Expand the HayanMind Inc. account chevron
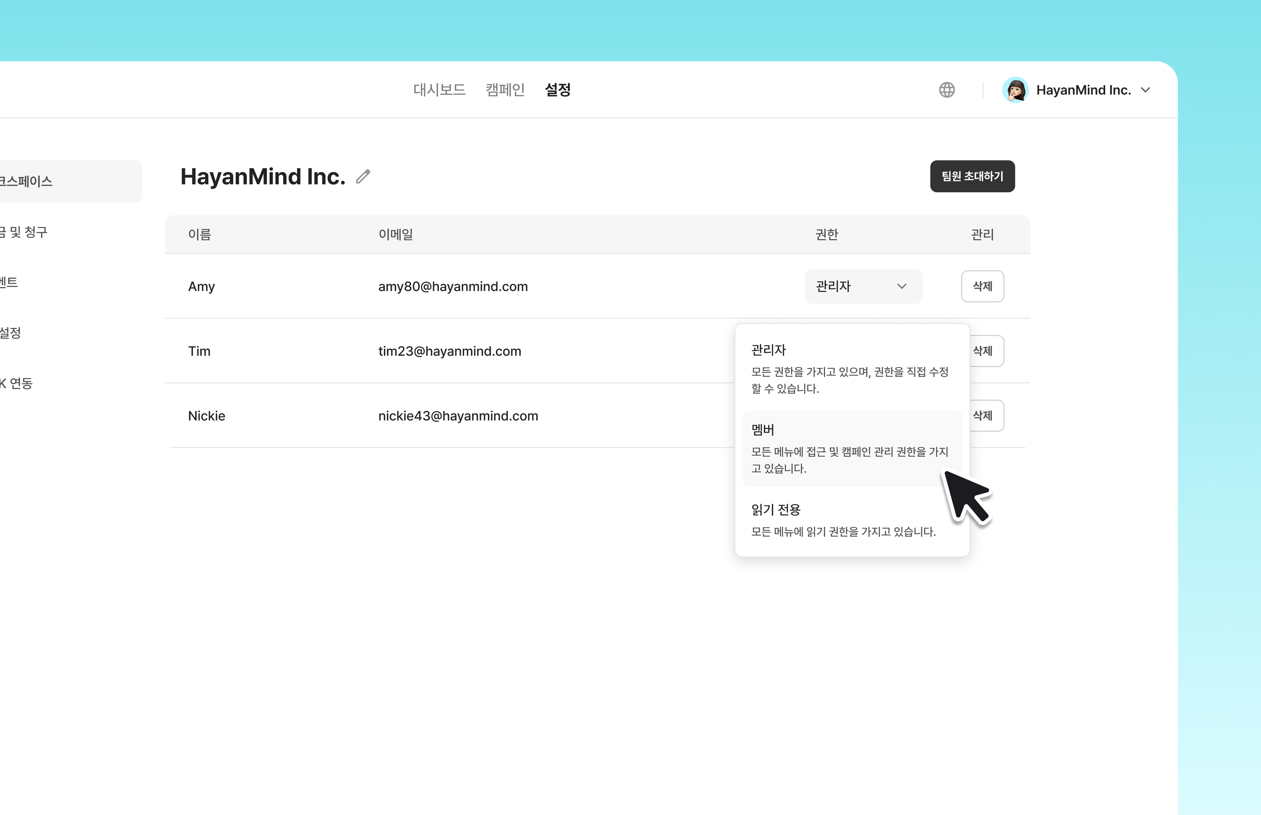Screen dimensions: 1261x815 (x=1146, y=90)
